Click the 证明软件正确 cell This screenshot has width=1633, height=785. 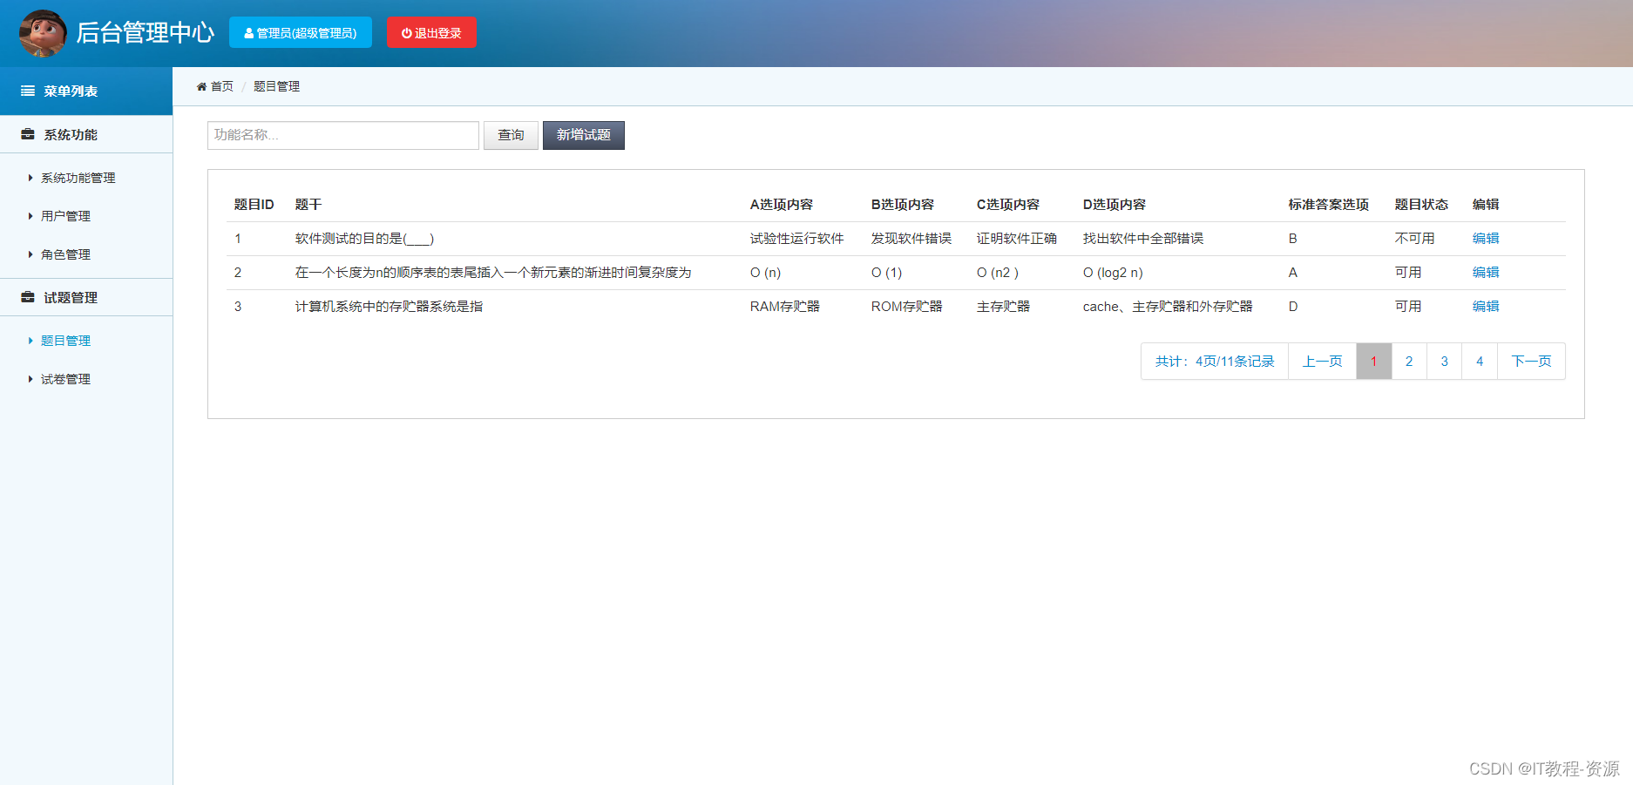pos(1017,239)
